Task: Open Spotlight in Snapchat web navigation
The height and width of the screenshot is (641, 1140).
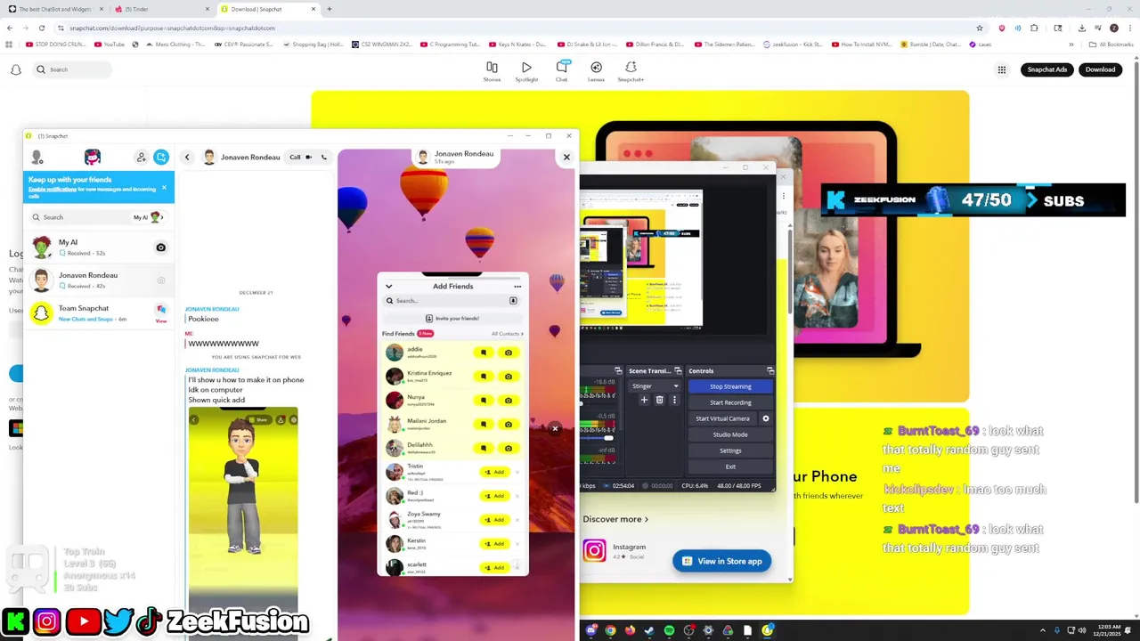Action: (x=526, y=71)
